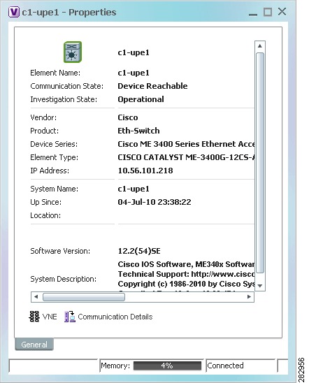This screenshot has height=383, width=309.
Task: Click the c1-upe1 switch device icon
Action: [73, 52]
